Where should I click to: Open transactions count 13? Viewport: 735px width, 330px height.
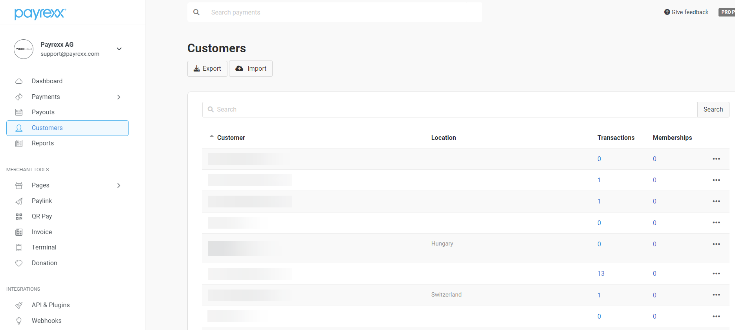coord(601,273)
